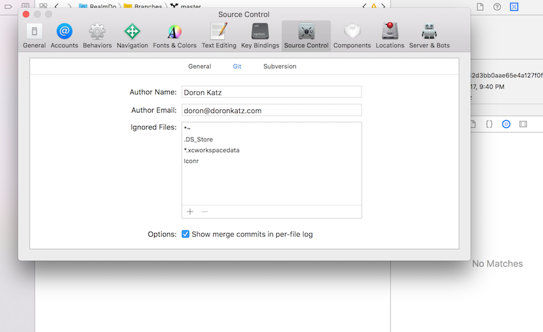Go back in Xcode editor history
The image size is (543, 332).
(56, 6)
